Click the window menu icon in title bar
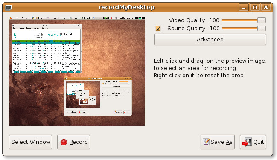Screen dimensions: 277x160 pos(8,8)
